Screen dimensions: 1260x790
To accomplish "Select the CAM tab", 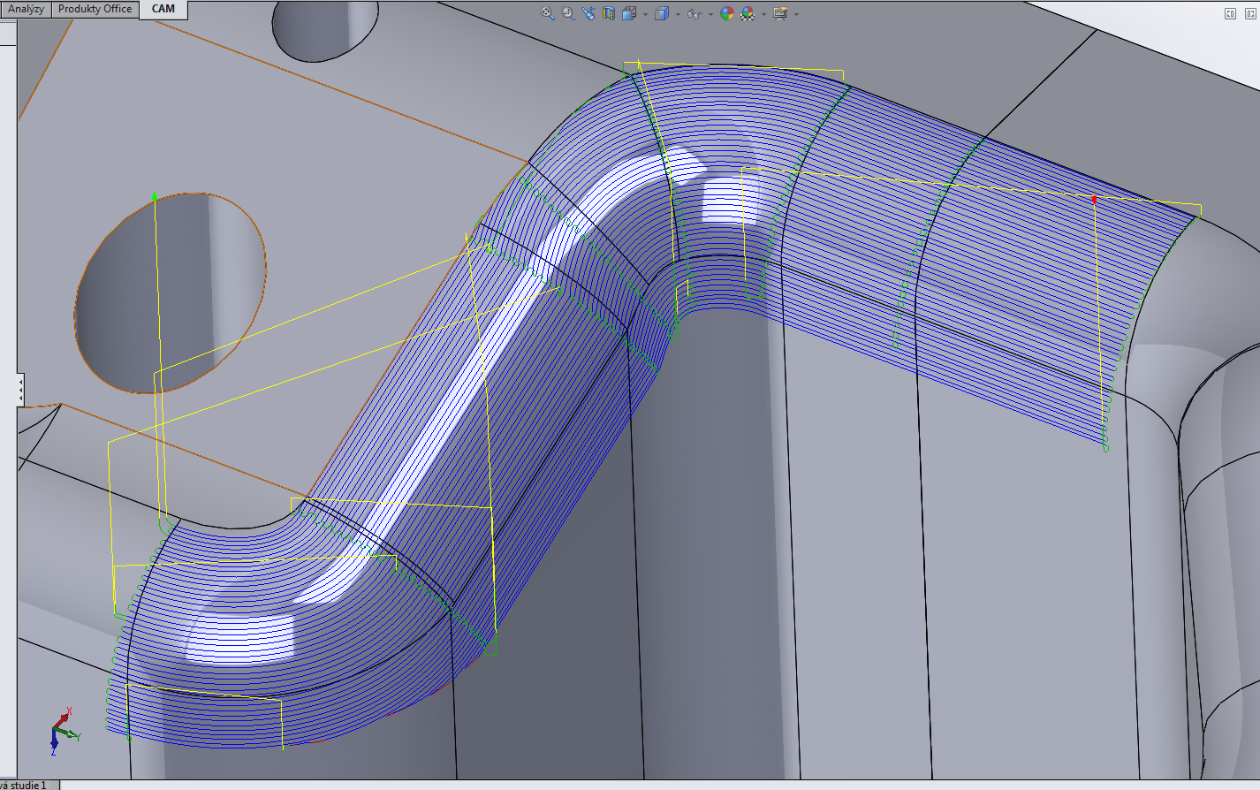I will (x=163, y=9).
